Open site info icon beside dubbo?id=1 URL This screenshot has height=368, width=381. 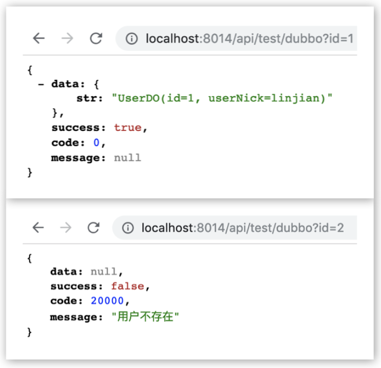132,39
